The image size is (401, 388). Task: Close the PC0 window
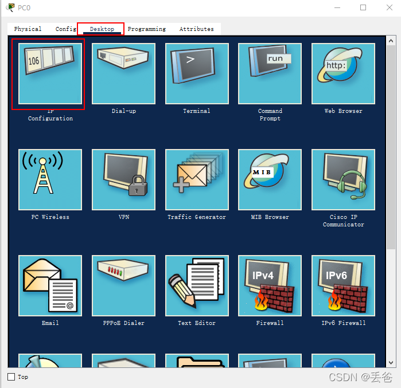389,7
